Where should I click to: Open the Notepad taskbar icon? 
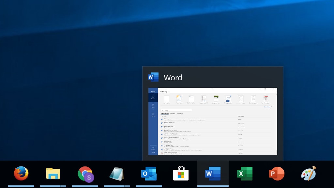116,174
